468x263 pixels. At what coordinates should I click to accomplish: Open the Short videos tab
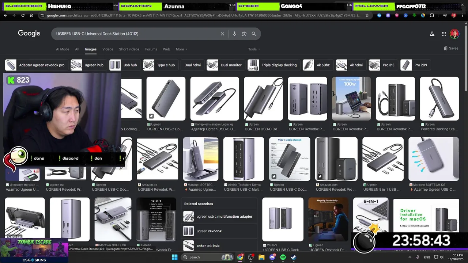coord(129,49)
